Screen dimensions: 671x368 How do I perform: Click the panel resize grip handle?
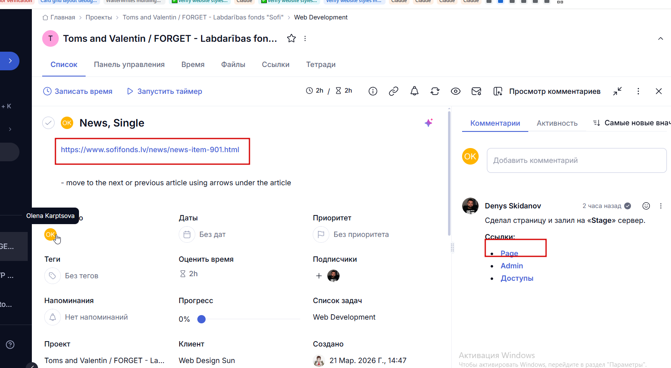coord(452,247)
